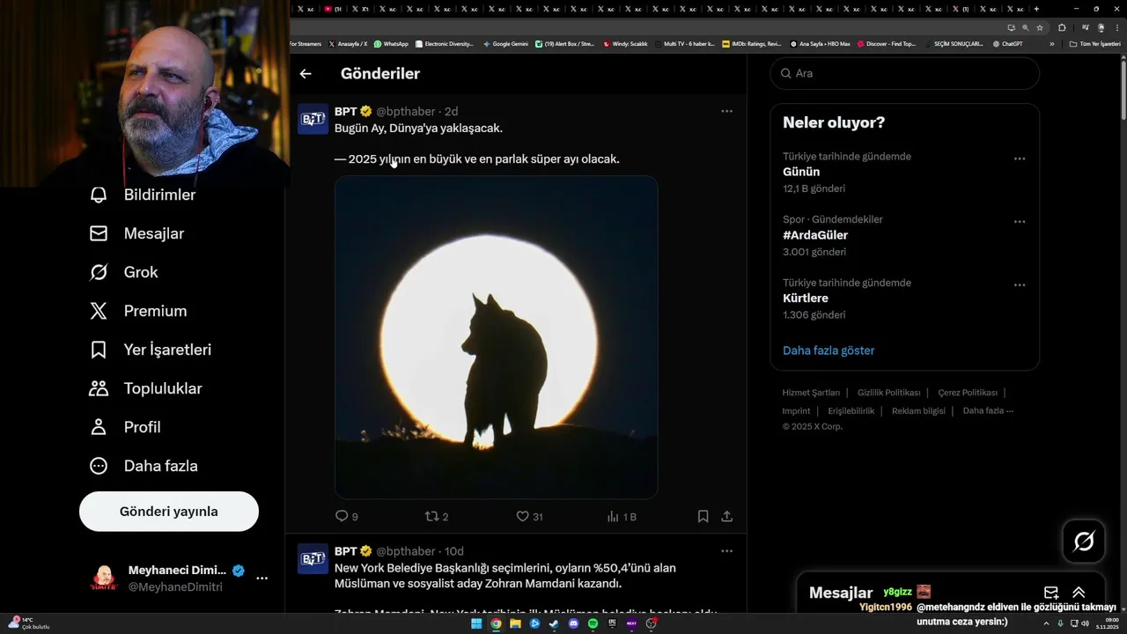Open Steam from the taskbar
The height and width of the screenshot is (634, 1127).
[554, 623]
